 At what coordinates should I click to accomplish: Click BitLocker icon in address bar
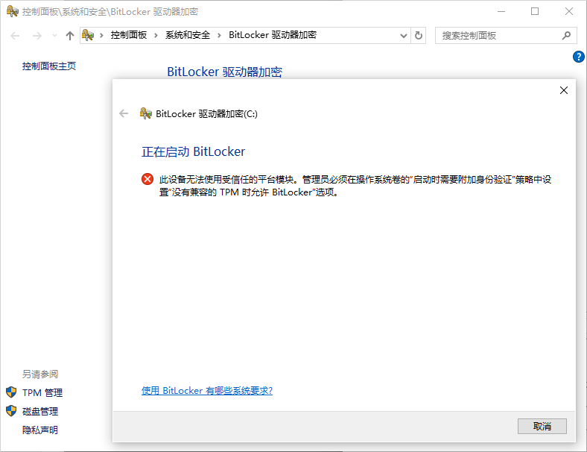[x=88, y=35]
